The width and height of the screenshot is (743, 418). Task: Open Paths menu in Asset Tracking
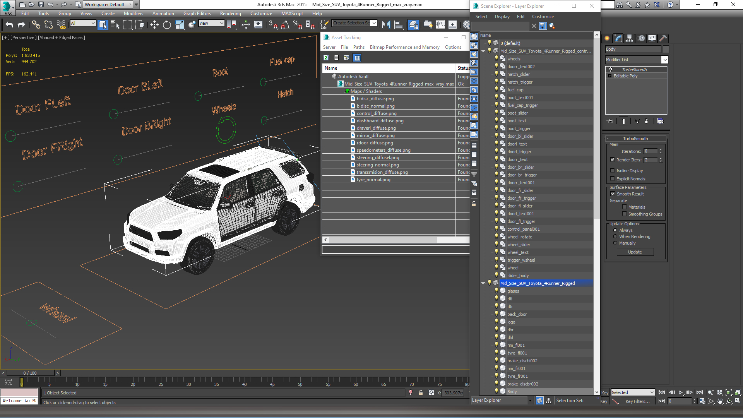click(359, 47)
